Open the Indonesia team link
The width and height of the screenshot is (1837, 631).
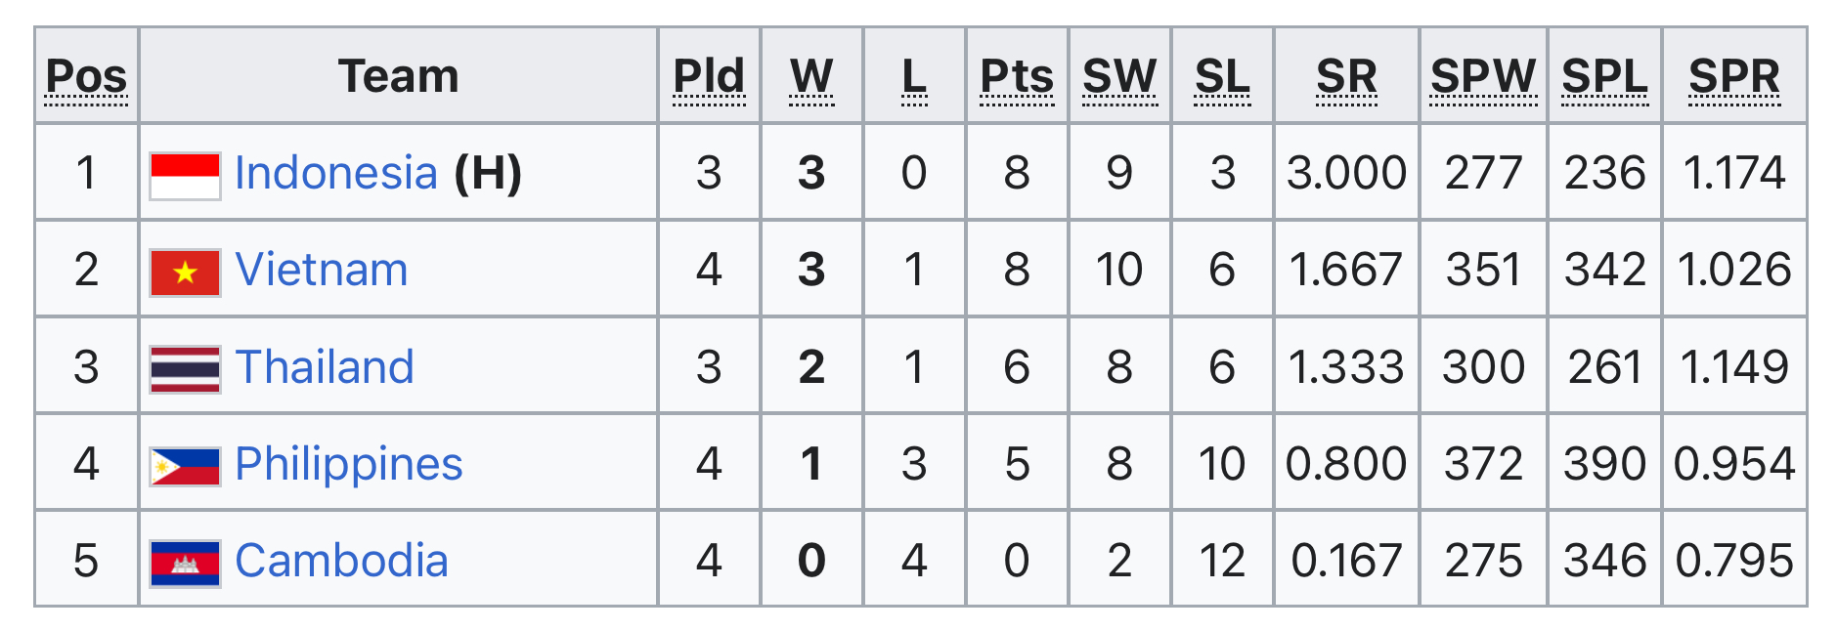[335, 173]
